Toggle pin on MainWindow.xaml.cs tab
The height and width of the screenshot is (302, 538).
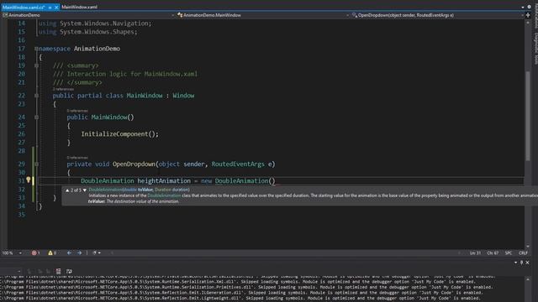click(50, 8)
